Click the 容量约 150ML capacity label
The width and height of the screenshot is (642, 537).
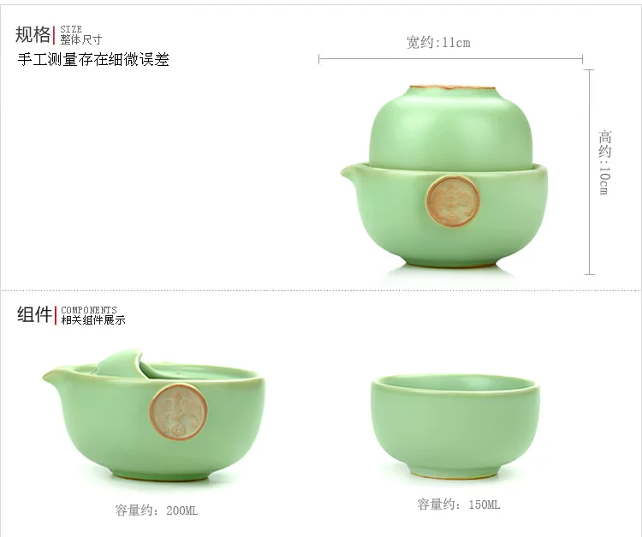(x=459, y=504)
